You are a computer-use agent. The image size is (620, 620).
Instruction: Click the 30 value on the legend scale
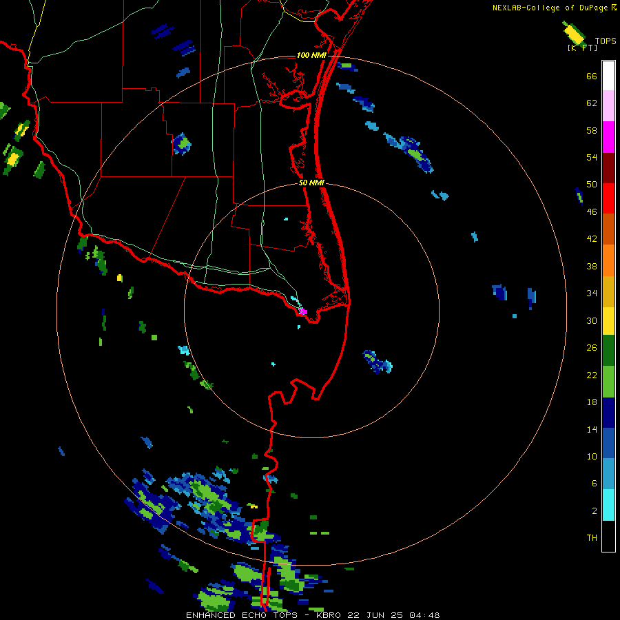pyautogui.click(x=592, y=320)
